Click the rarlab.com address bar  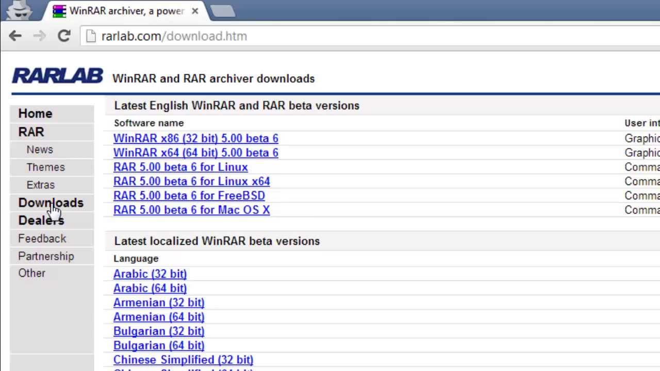(309, 36)
